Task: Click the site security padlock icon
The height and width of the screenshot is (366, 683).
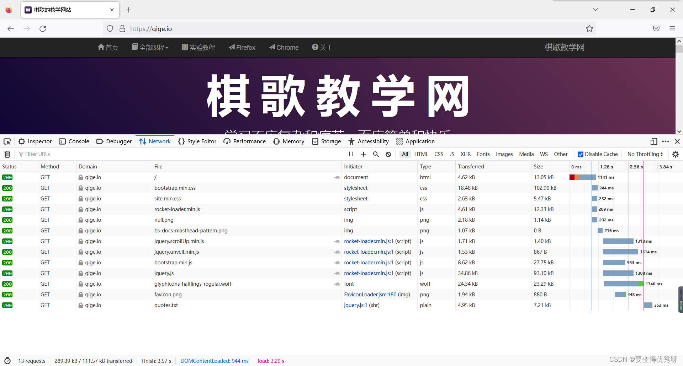Action: point(122,29)
